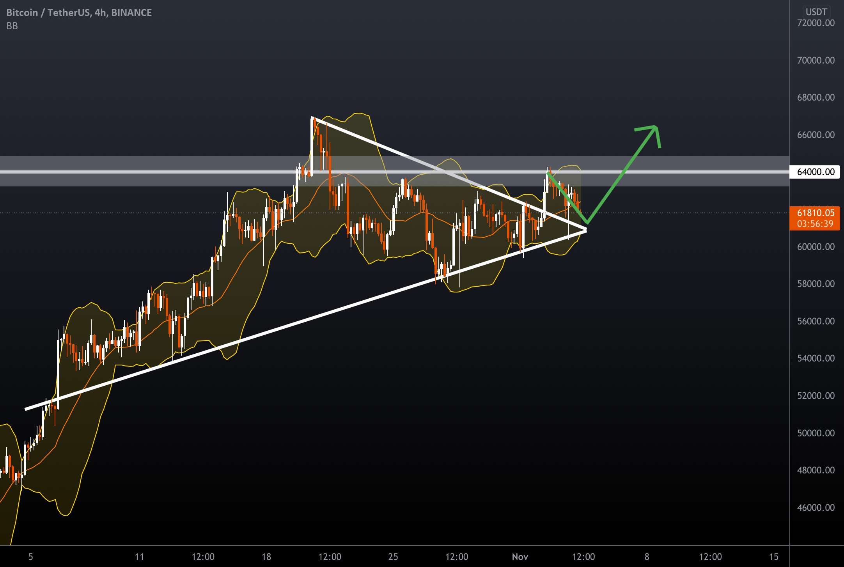
Task: Click the USDT currency label
Action: [816, 12]
